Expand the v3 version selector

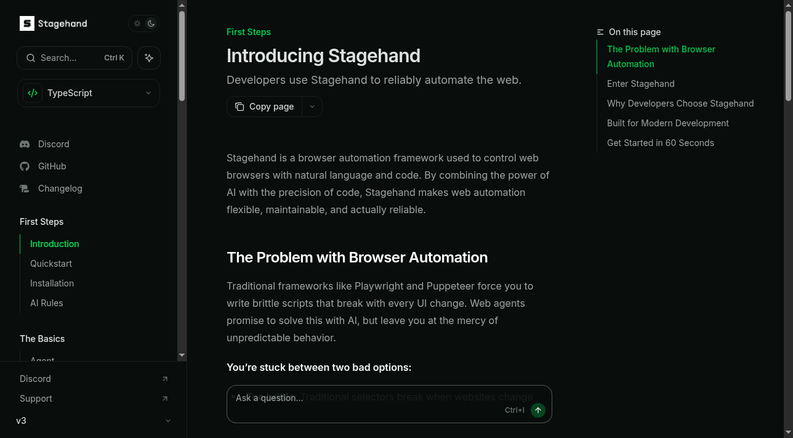(x=94, y=421)
